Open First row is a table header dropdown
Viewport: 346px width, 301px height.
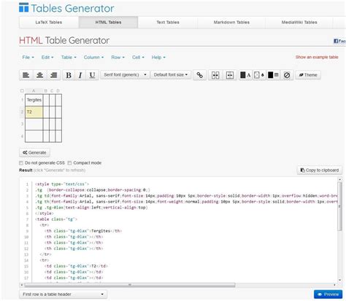[x=64, y=294]
